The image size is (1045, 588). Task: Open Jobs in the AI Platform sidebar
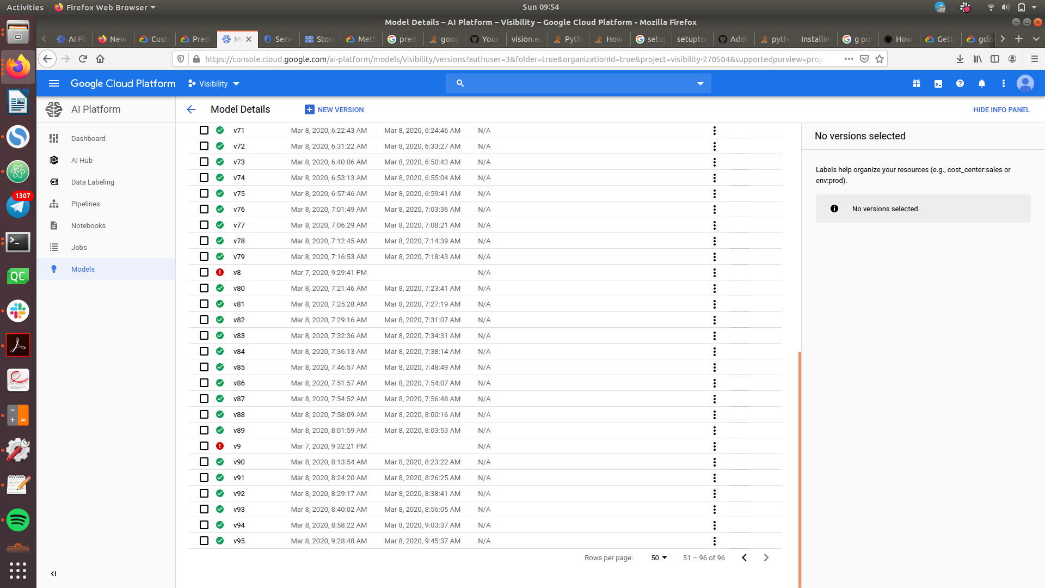coord(79,248)
